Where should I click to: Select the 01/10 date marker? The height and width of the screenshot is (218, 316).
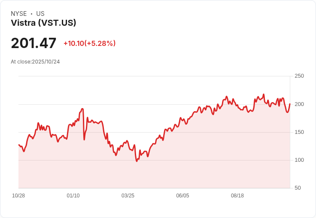coord(73,196)
